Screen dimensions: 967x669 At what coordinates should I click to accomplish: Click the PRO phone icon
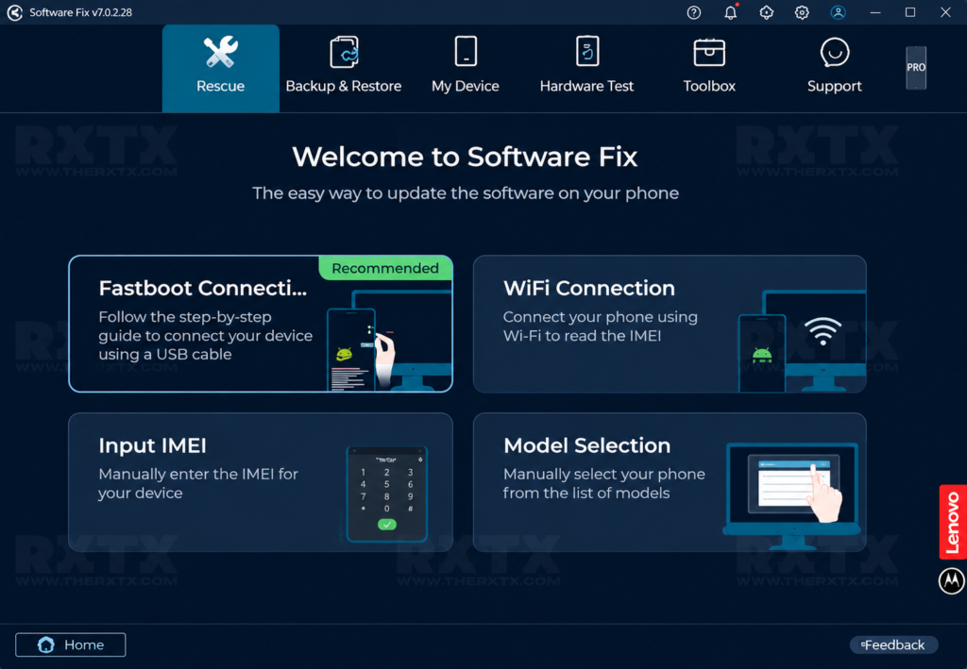(916, 68)
